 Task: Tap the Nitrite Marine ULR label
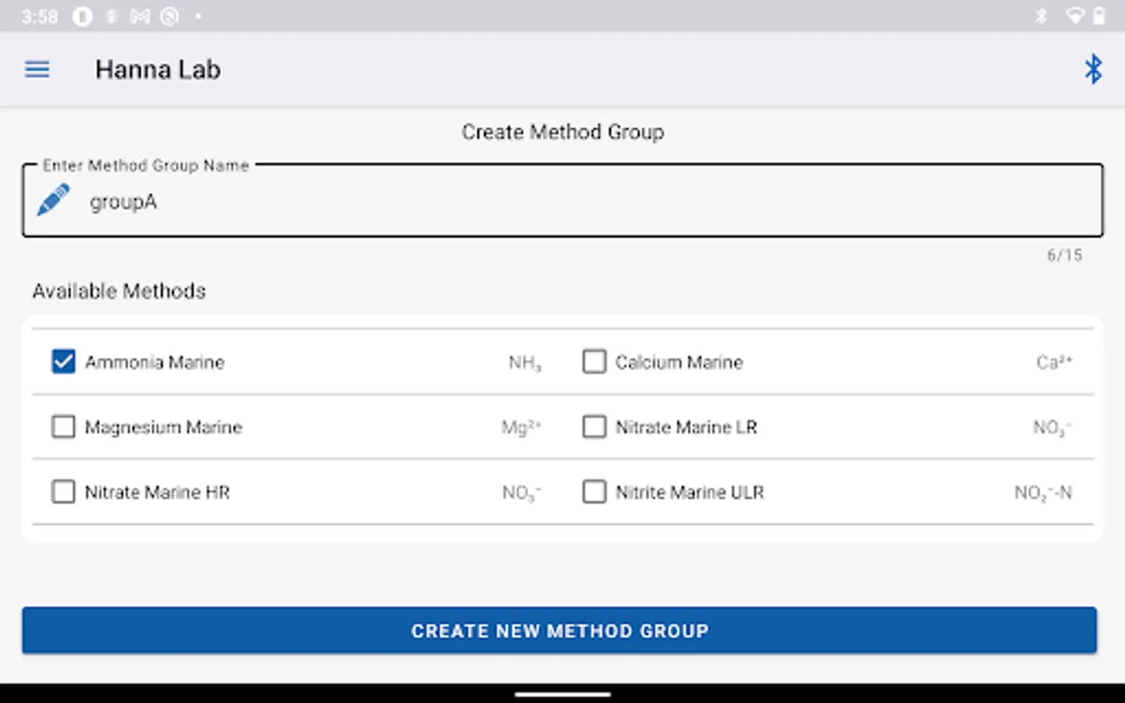coord(689,492)
